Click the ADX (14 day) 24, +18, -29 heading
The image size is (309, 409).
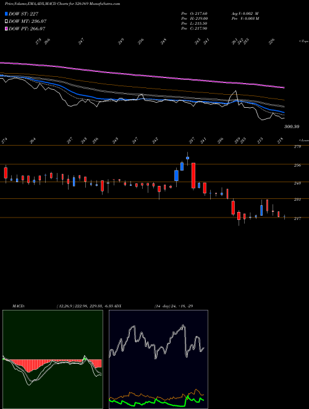click(x=154, y=306)
